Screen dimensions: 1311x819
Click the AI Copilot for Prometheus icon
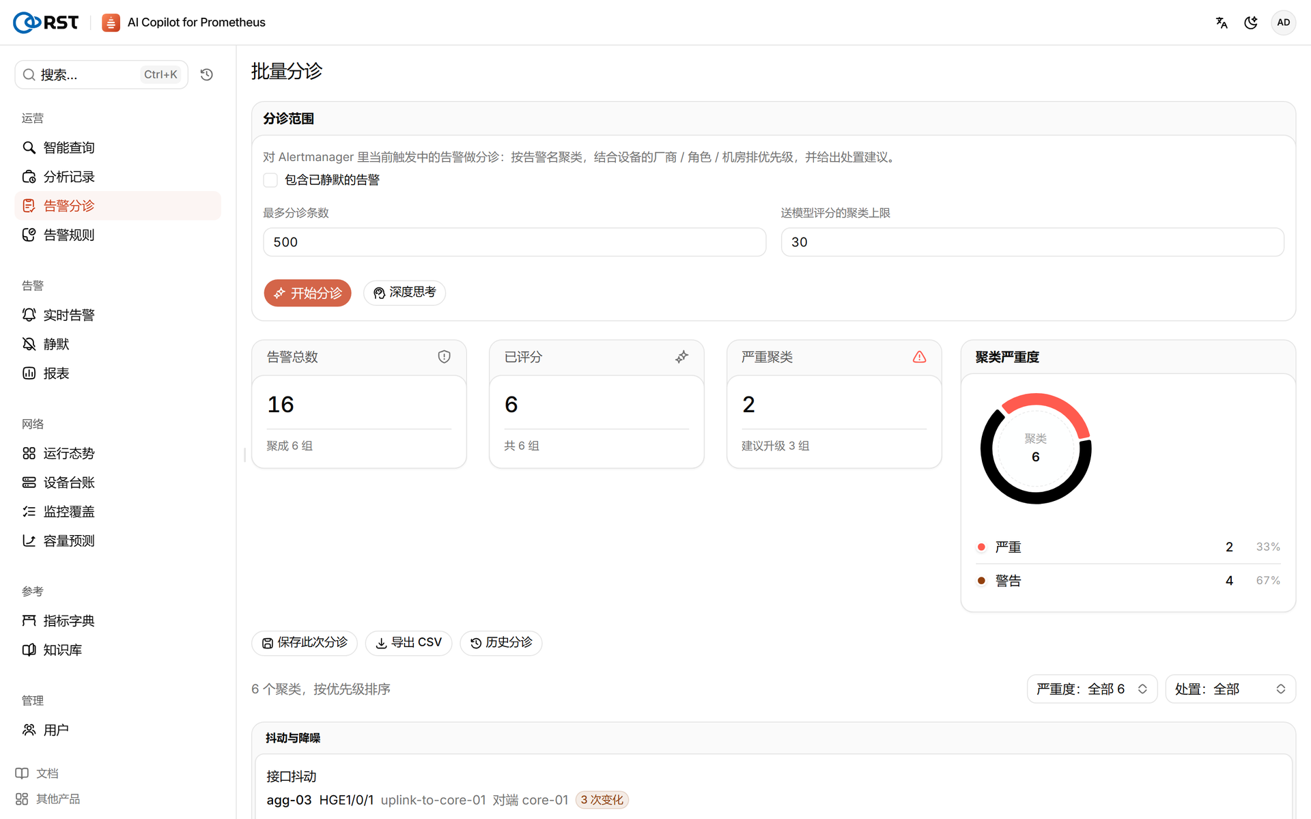tap(111, 23)
